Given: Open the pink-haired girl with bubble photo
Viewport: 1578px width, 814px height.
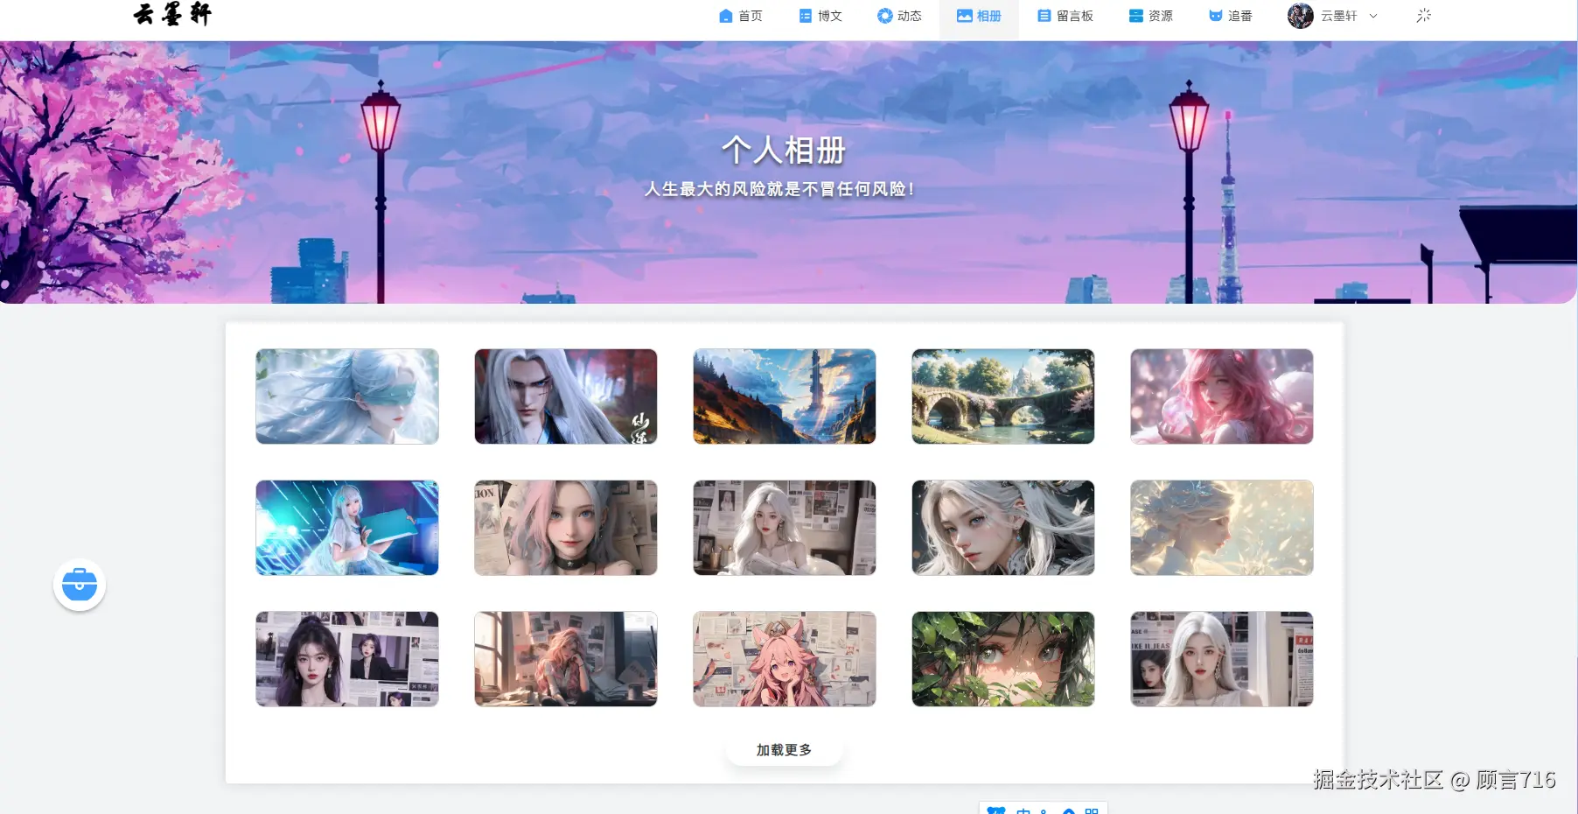Looking at the screenshot, I should [x=1222, y=396].
